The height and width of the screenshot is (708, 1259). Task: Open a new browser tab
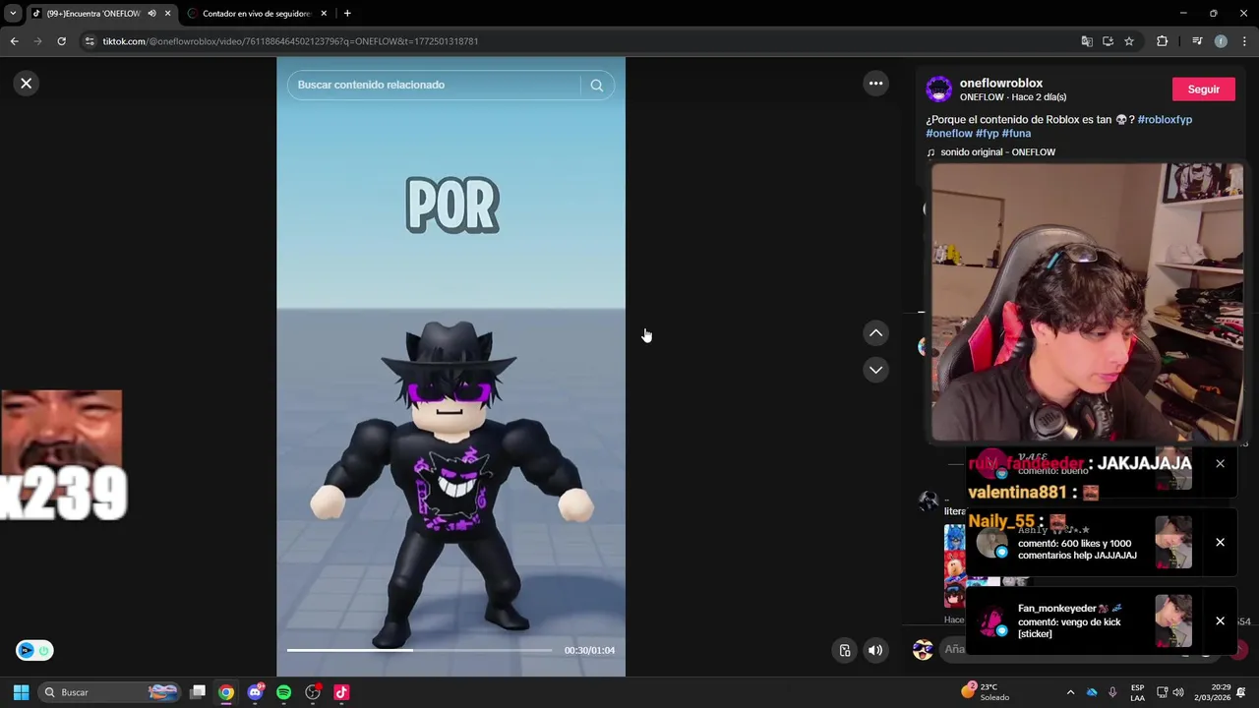[x=347, y=14]
